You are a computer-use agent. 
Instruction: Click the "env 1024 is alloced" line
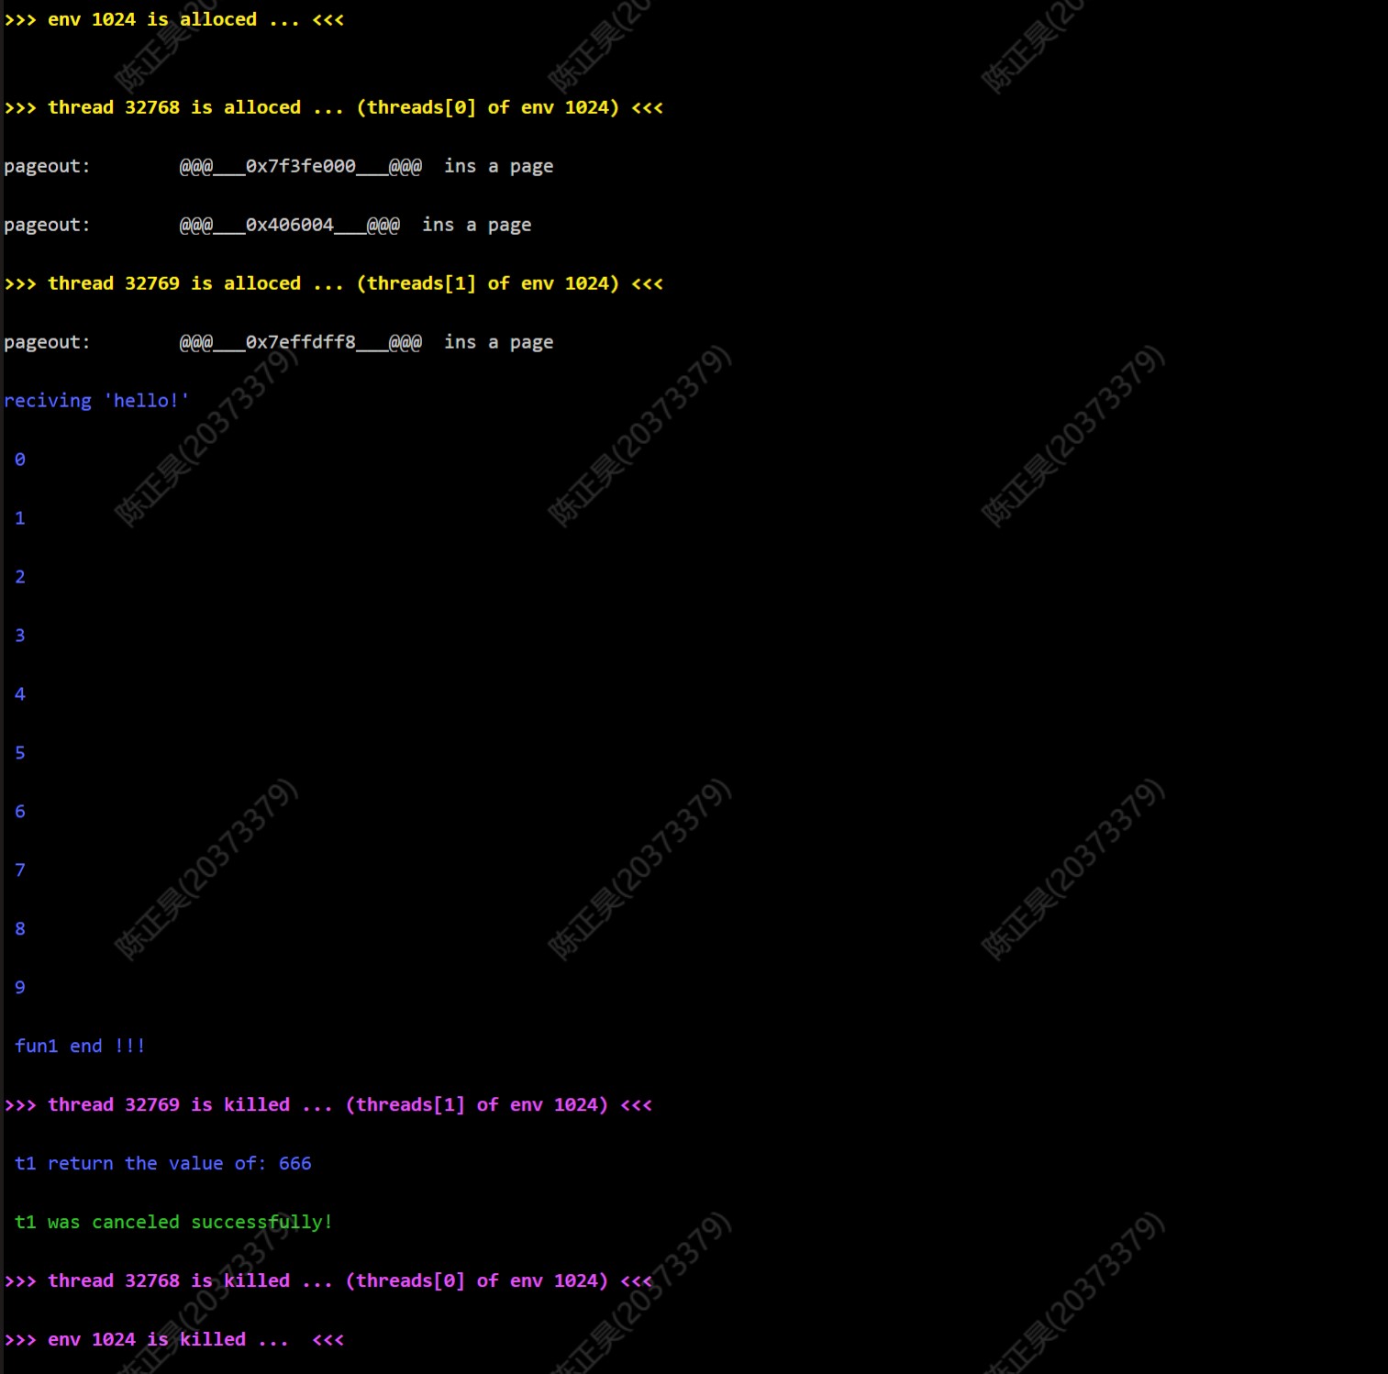point(173,19)
